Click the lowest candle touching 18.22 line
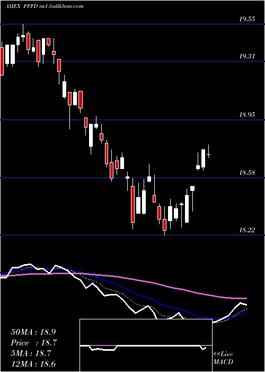 point(164,221)
